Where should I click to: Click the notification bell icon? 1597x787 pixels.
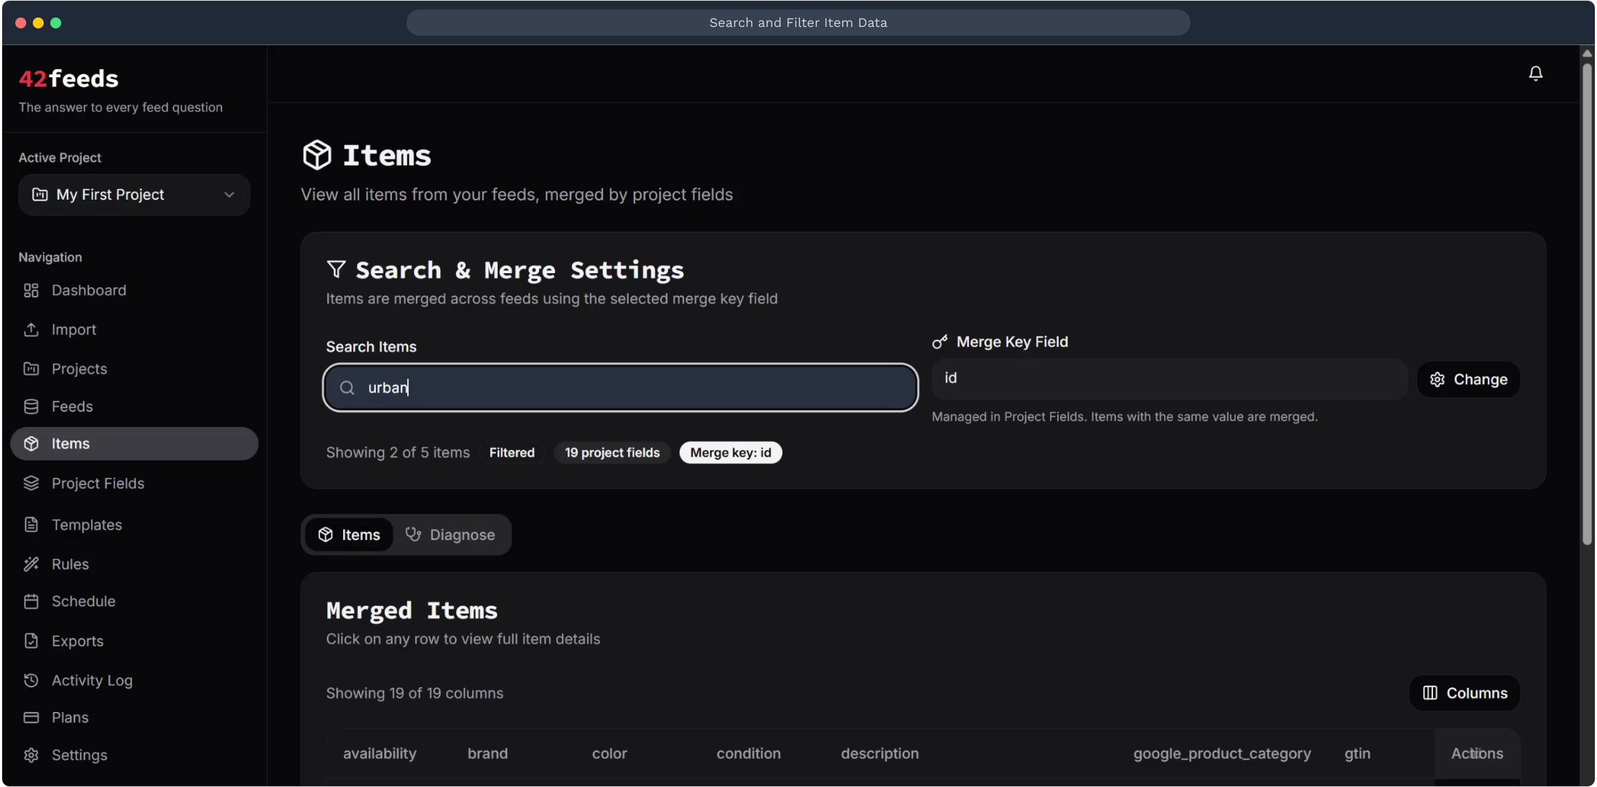click(x=1535, y=74)
